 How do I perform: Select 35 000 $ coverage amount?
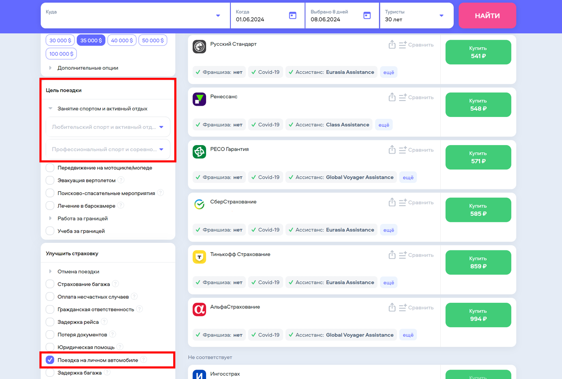[x=91, y=40]
